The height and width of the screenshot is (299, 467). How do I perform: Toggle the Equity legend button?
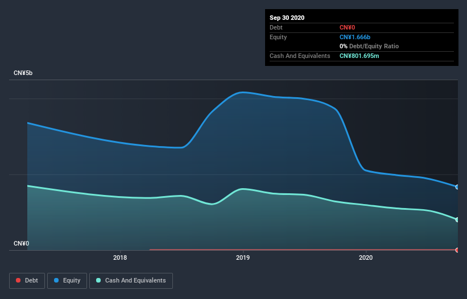[x=67, y=281]
